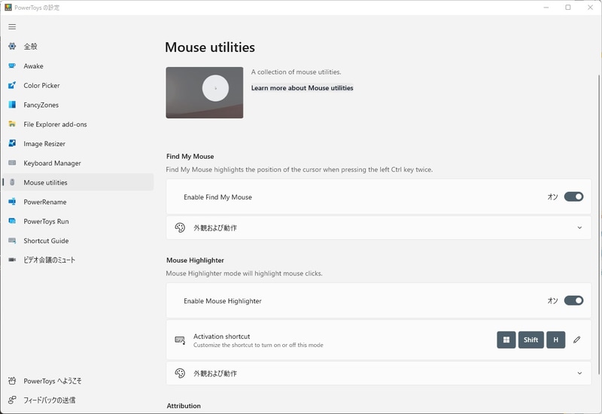Screen dimensions: 602x414
Task: Click the "Mouse Highlighter" section heading
Action: pos(195,260)
